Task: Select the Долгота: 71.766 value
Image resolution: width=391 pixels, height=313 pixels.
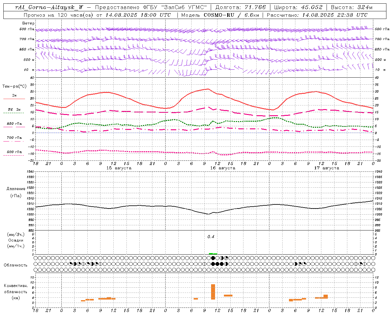Action: coord(241,7)
